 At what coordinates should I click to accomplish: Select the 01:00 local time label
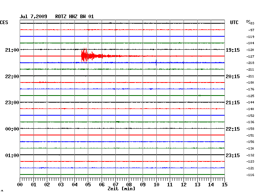point(12,155)
